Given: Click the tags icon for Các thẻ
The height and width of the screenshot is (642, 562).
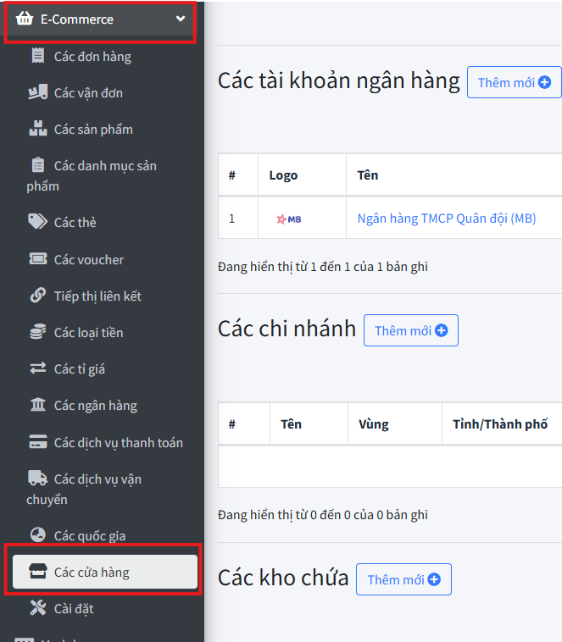Looking at the screenshot, I should [37, 222].
